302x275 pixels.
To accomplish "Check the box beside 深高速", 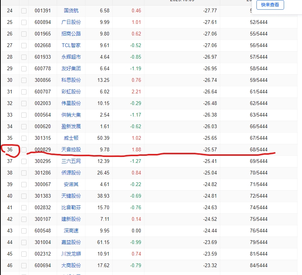I will (24, 231).
